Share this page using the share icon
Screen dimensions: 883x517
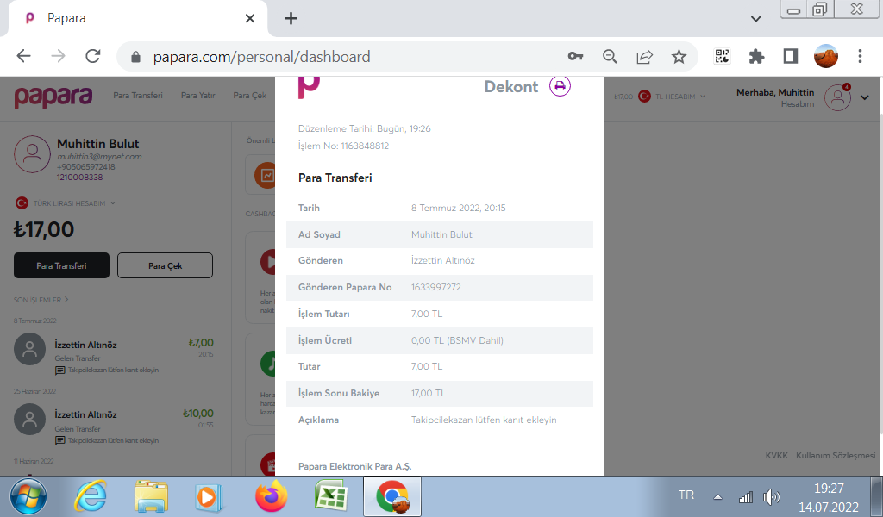point(645,56)
